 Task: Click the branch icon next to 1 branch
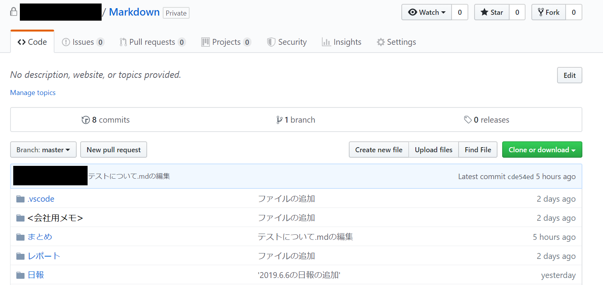coord(279,120)
